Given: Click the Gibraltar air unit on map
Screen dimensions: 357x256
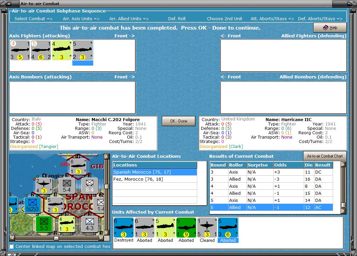Looking at the screenshot, I should [x=78, y=167].
